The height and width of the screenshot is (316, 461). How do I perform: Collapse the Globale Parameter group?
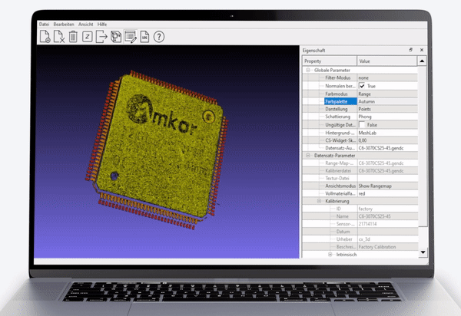(x=308, y=70)
